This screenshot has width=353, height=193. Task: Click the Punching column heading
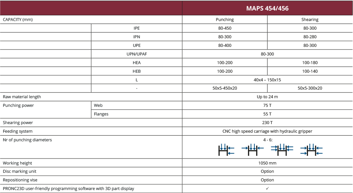point(225,19)
